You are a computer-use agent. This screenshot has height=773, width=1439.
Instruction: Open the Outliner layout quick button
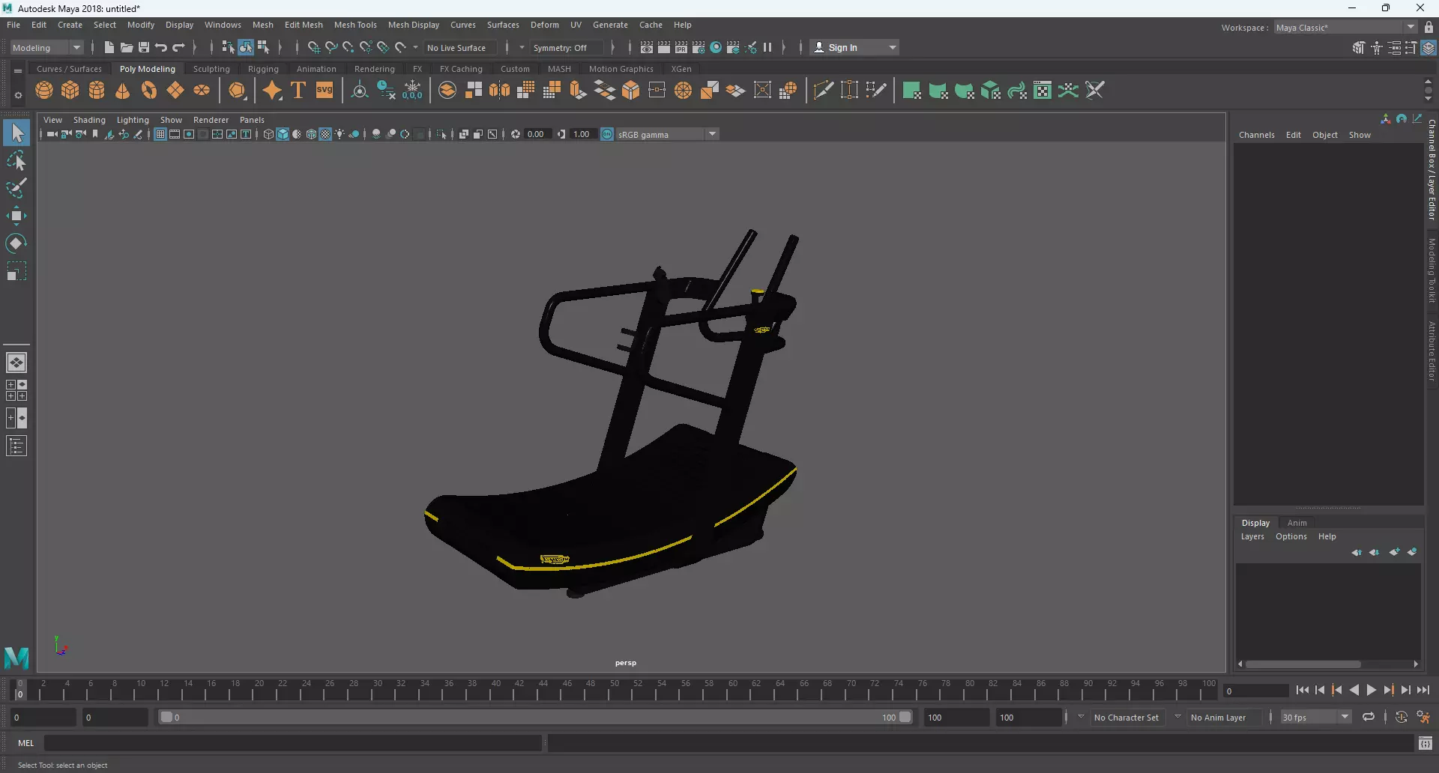[16, 446]
